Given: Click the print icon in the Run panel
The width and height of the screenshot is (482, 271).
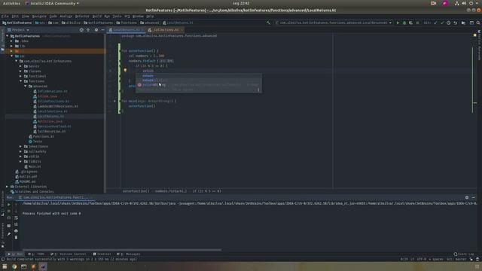Looking at the screenshot, I should click(x=16, y=231).
